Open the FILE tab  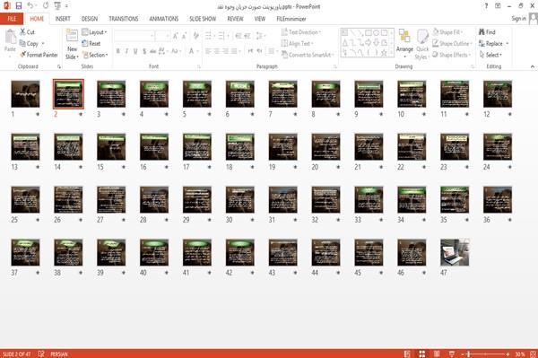pyautogui.click(x=12, y=19)
